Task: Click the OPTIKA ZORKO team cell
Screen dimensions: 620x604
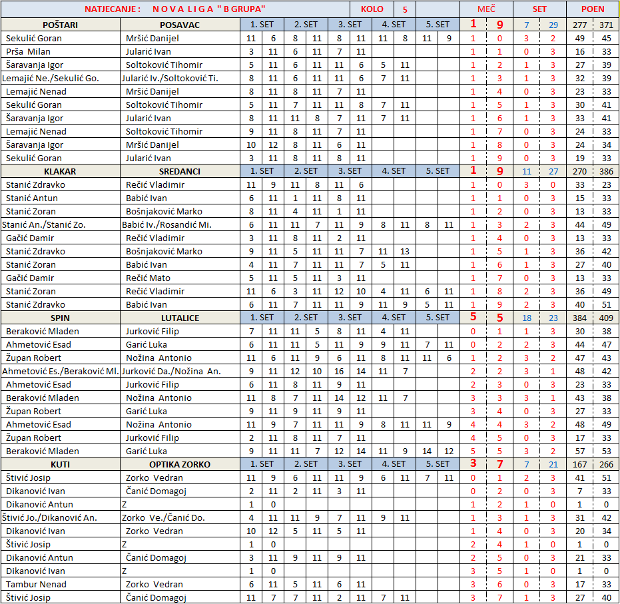Action: point(180,464)
